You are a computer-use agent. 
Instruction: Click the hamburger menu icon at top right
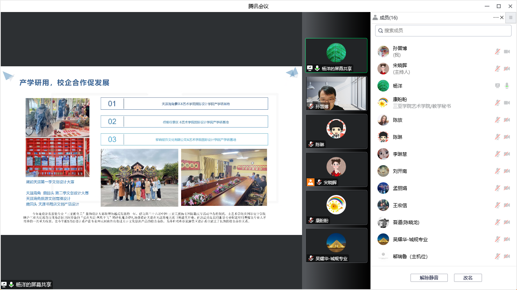[x=511, y=17]
